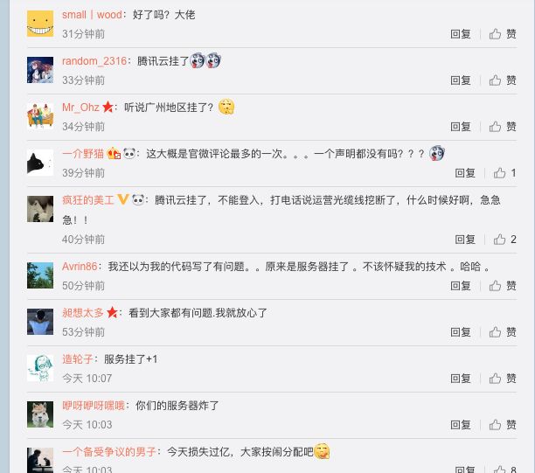
Task: Like the comment by small | wood
Action: pos(503,34)
